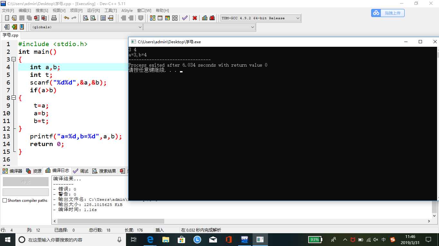Open the 文件[F] menu
The width and height of the screenshot is (439, 246).
(x=8, y=11)
